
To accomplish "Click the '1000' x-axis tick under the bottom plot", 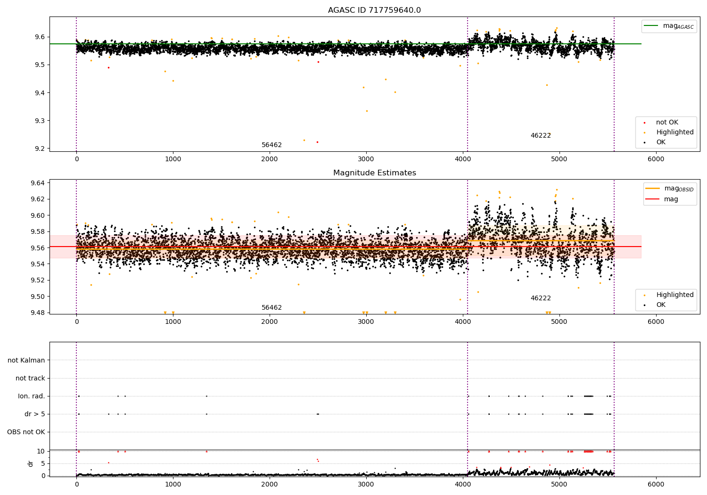I will 173,485.
